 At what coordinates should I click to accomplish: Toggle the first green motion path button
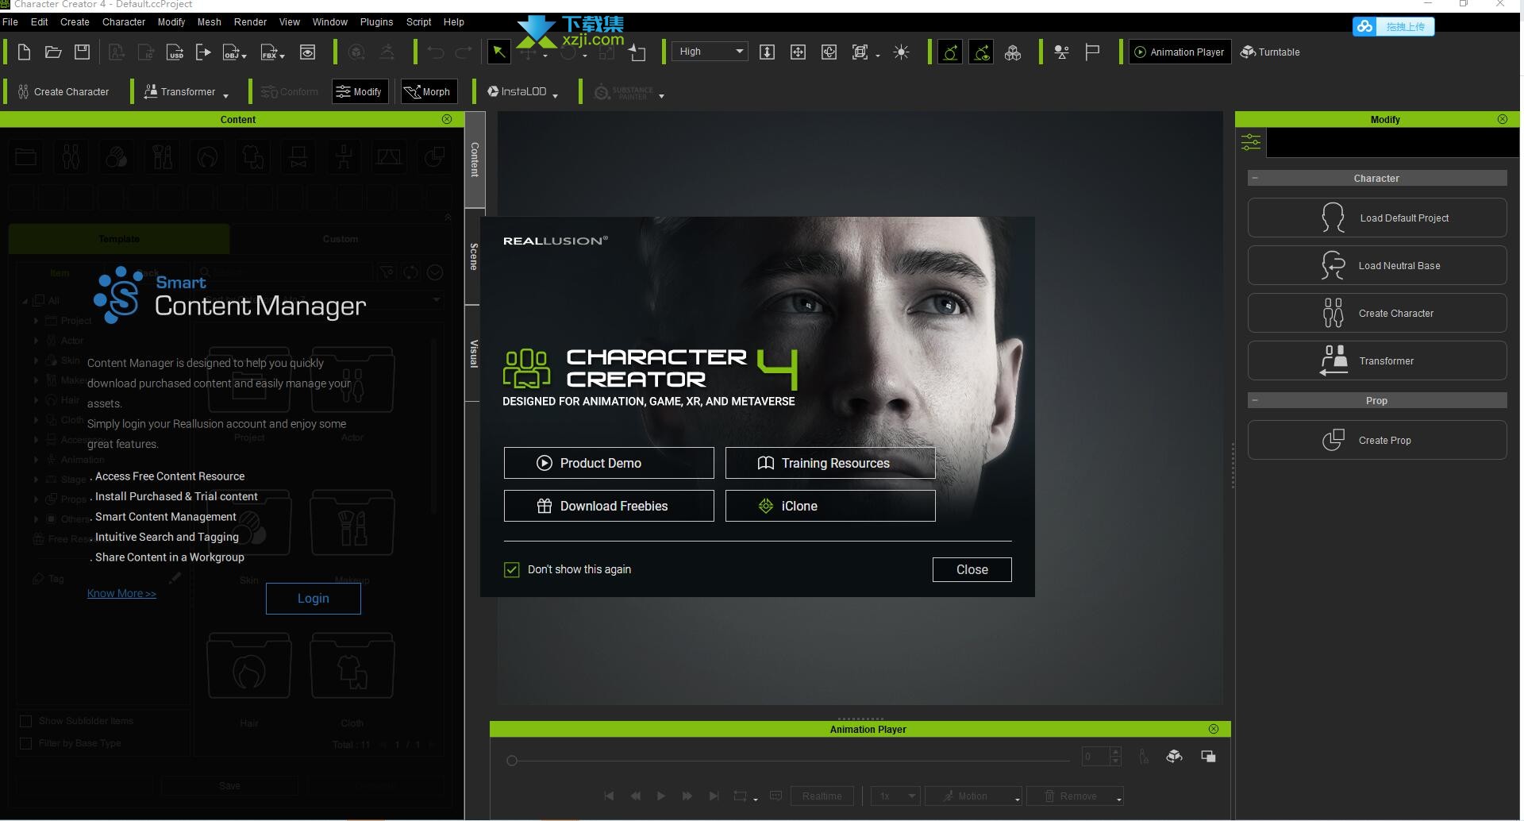pyautogui.click(x=950, y=52)
